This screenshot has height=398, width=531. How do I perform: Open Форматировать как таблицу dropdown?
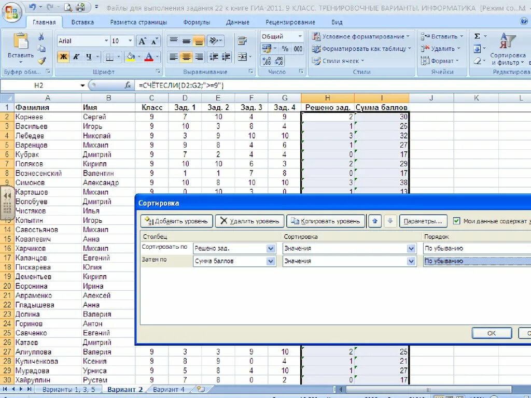361,49
